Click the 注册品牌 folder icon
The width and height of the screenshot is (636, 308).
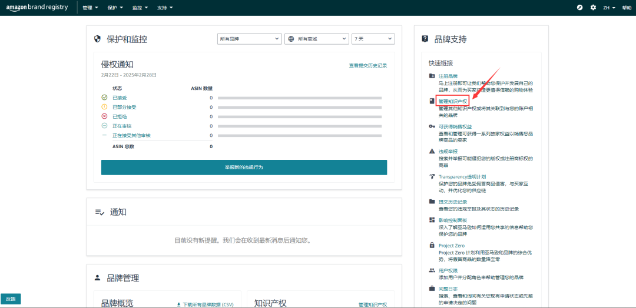click(x=432, y=76)
